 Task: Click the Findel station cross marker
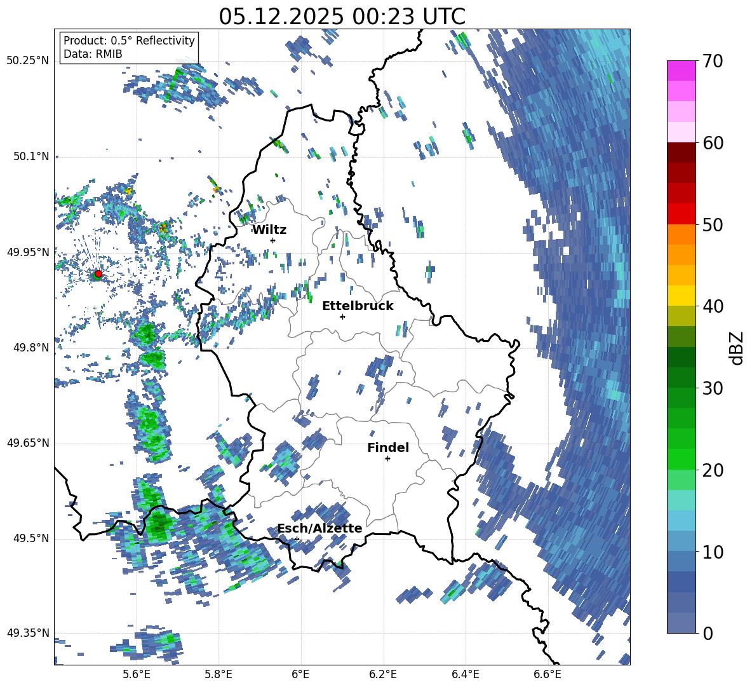tap(387, 459)
